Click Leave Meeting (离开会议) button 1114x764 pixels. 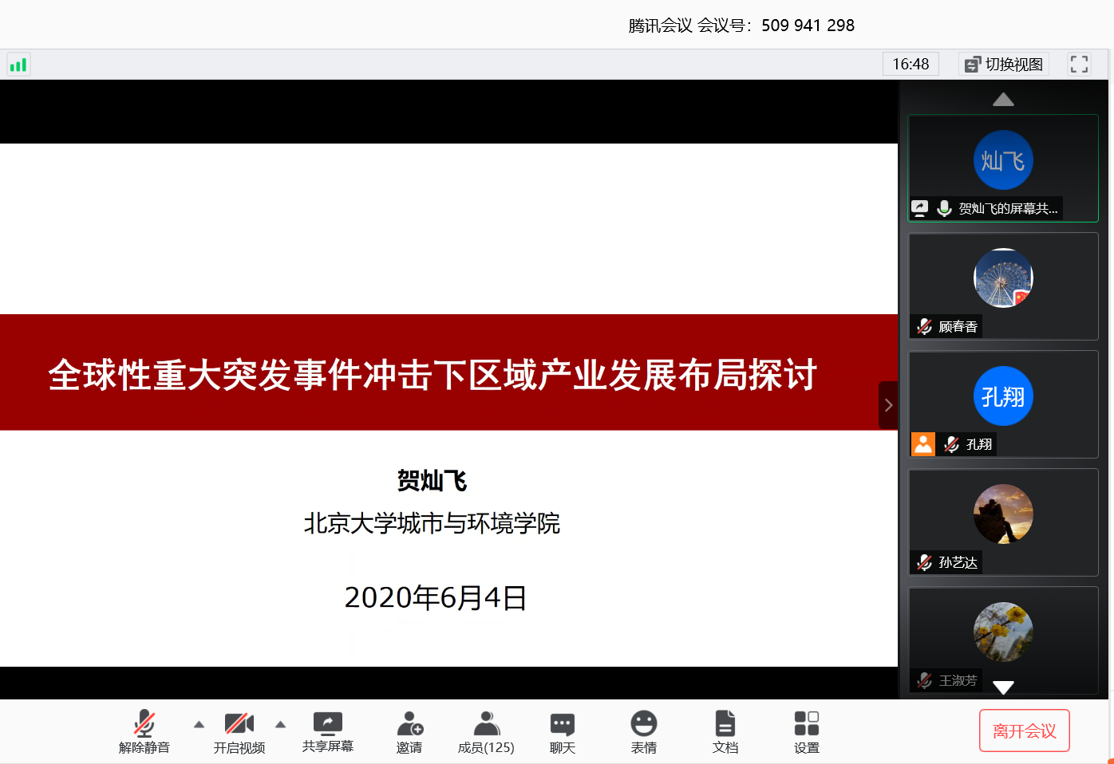click(1024, 731)
